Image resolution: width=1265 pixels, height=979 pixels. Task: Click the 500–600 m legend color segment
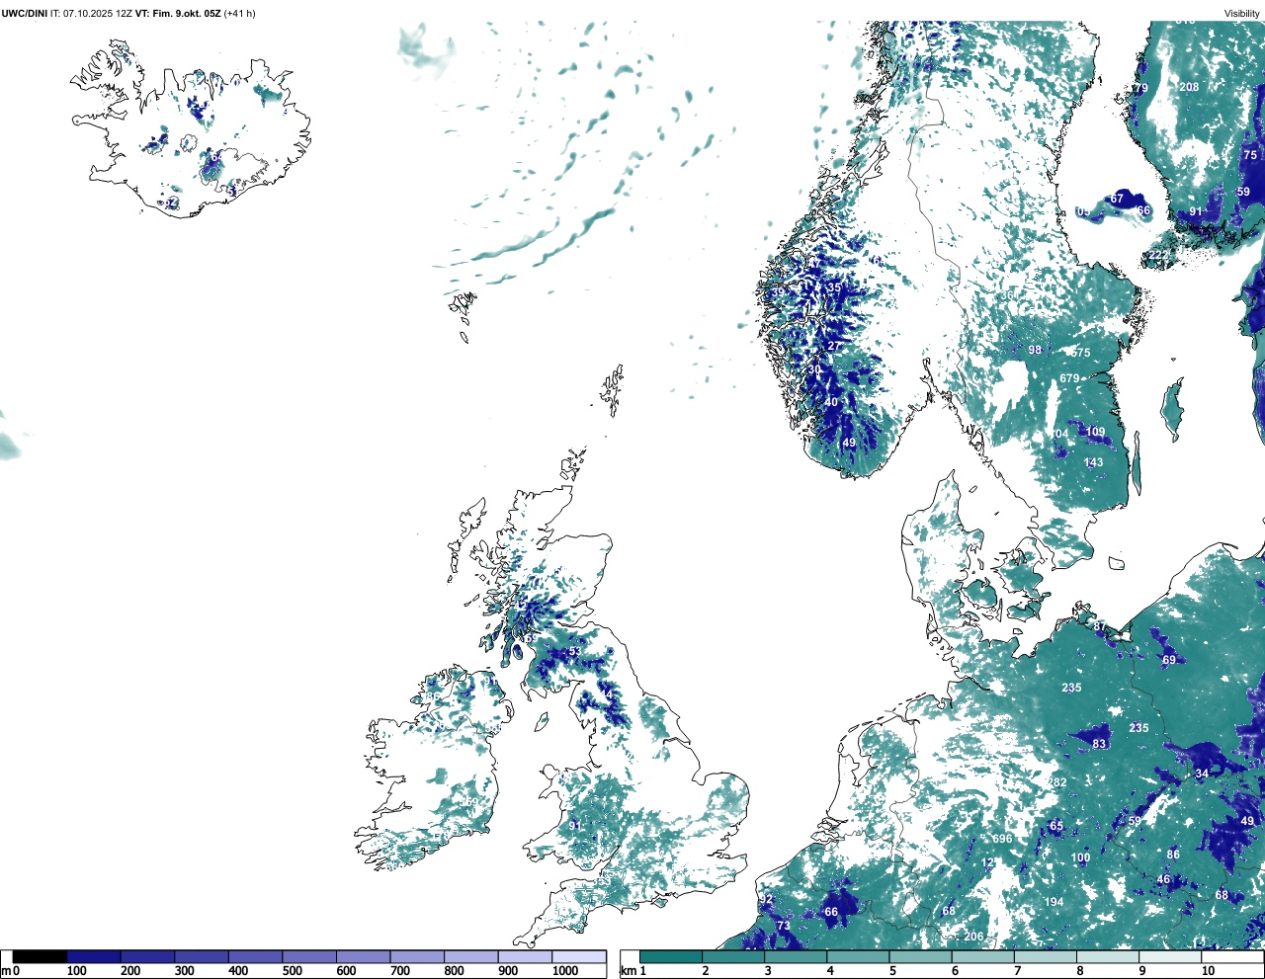point(309,956)
